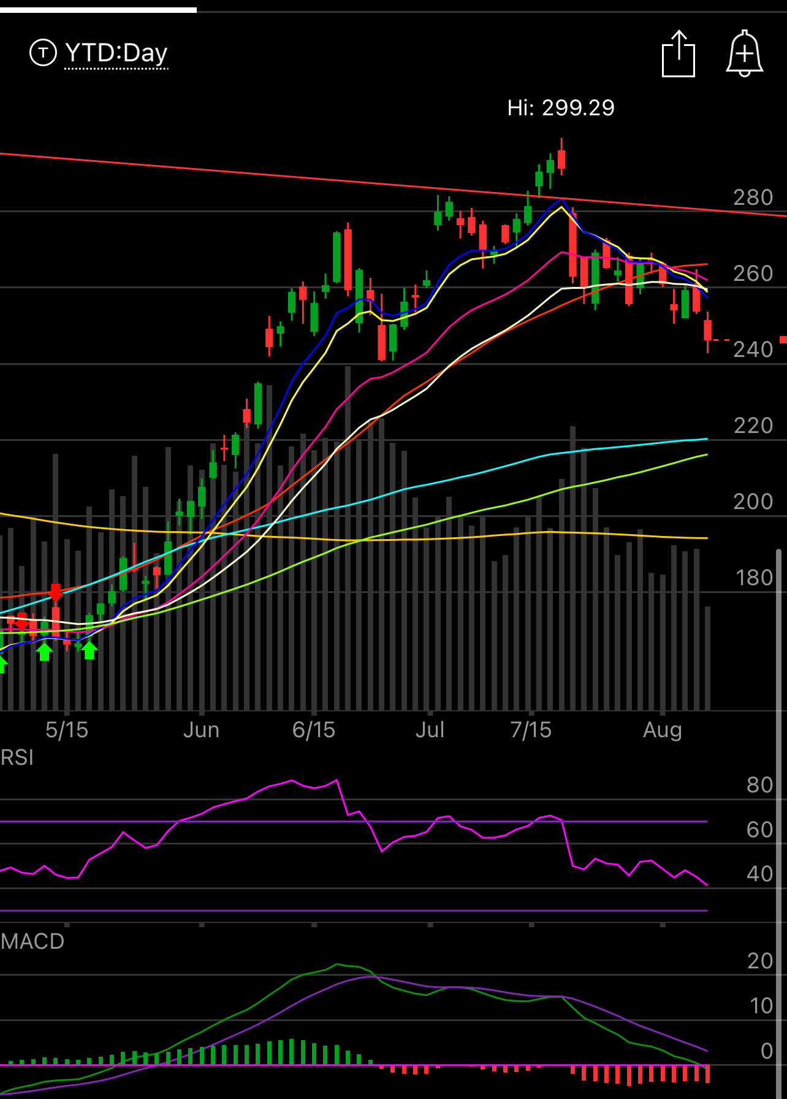Select the MACD 10 level label
The image size is (787, 1099).
coord(761,1006)
